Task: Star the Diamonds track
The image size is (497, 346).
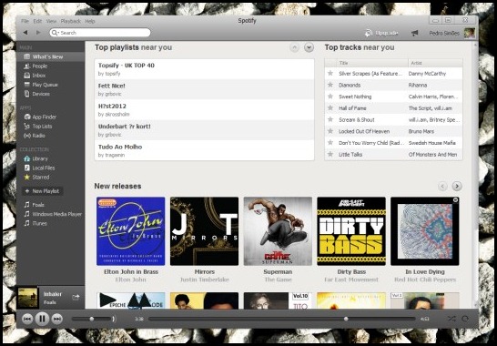Action: [x=330, y=85]
